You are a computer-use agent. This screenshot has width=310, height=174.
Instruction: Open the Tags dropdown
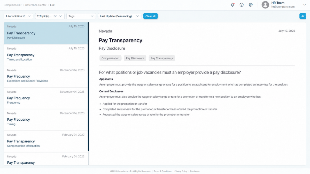click(x=81, y=16)
